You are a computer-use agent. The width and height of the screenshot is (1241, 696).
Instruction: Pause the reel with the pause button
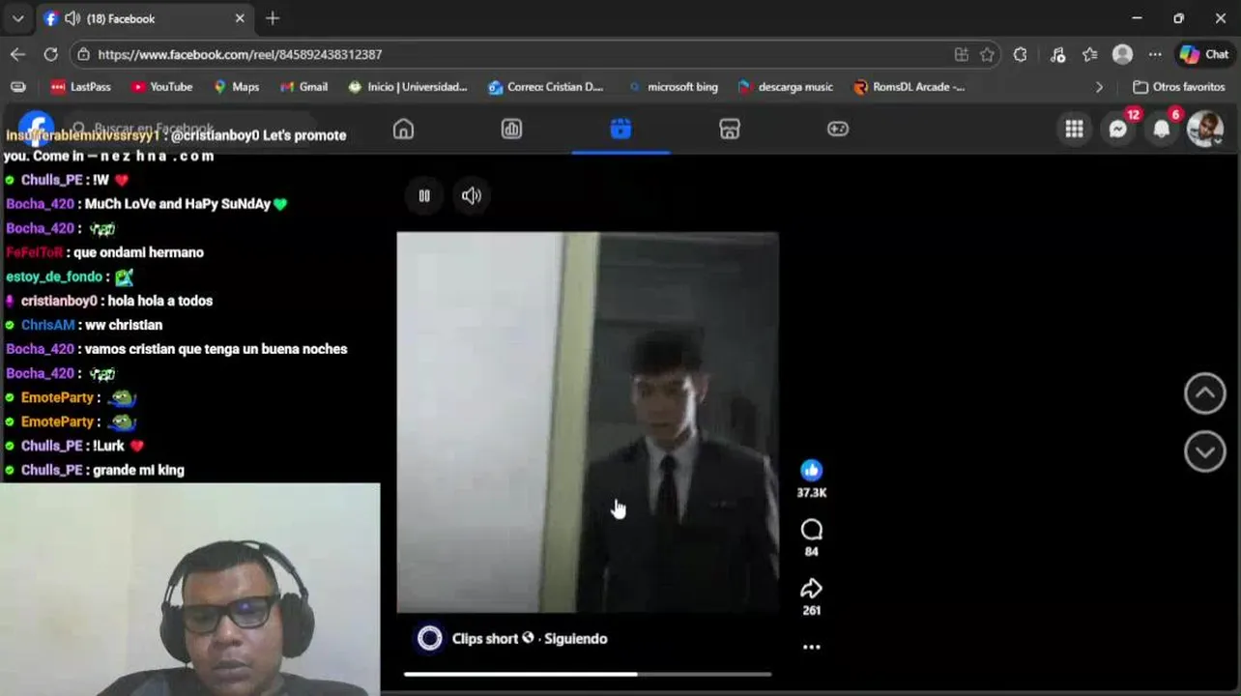[424, 195]
